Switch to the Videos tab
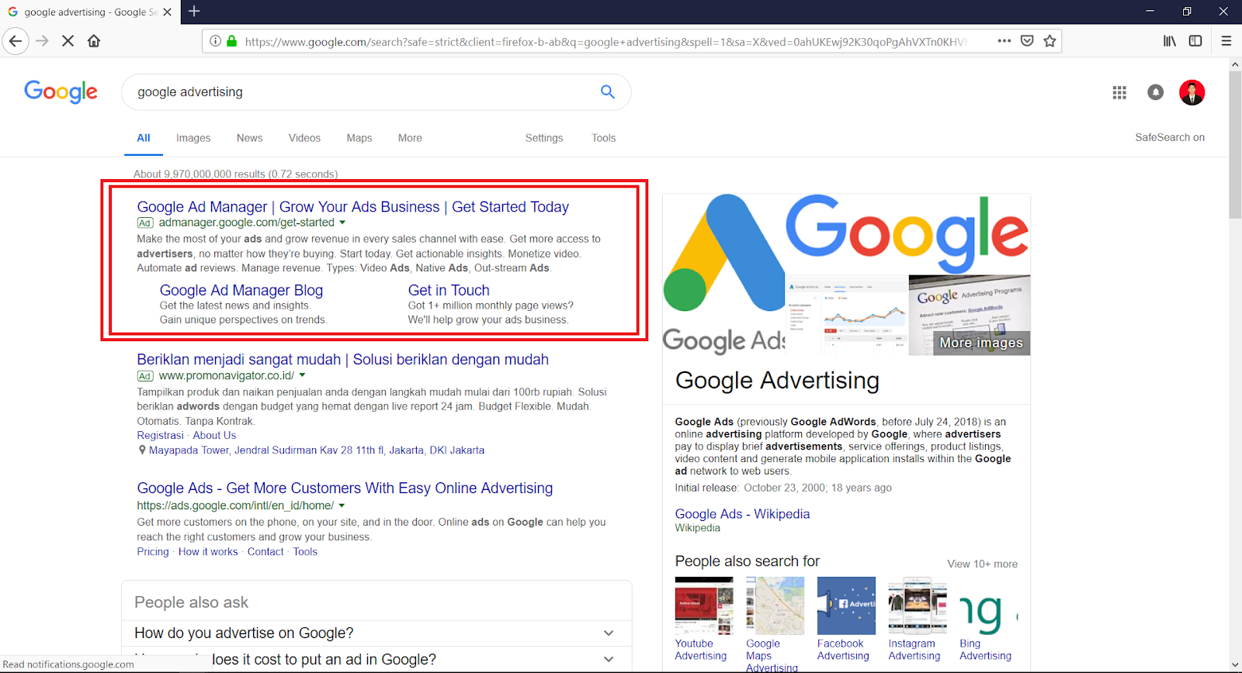 pyautogui.click(x=304, y=138)
